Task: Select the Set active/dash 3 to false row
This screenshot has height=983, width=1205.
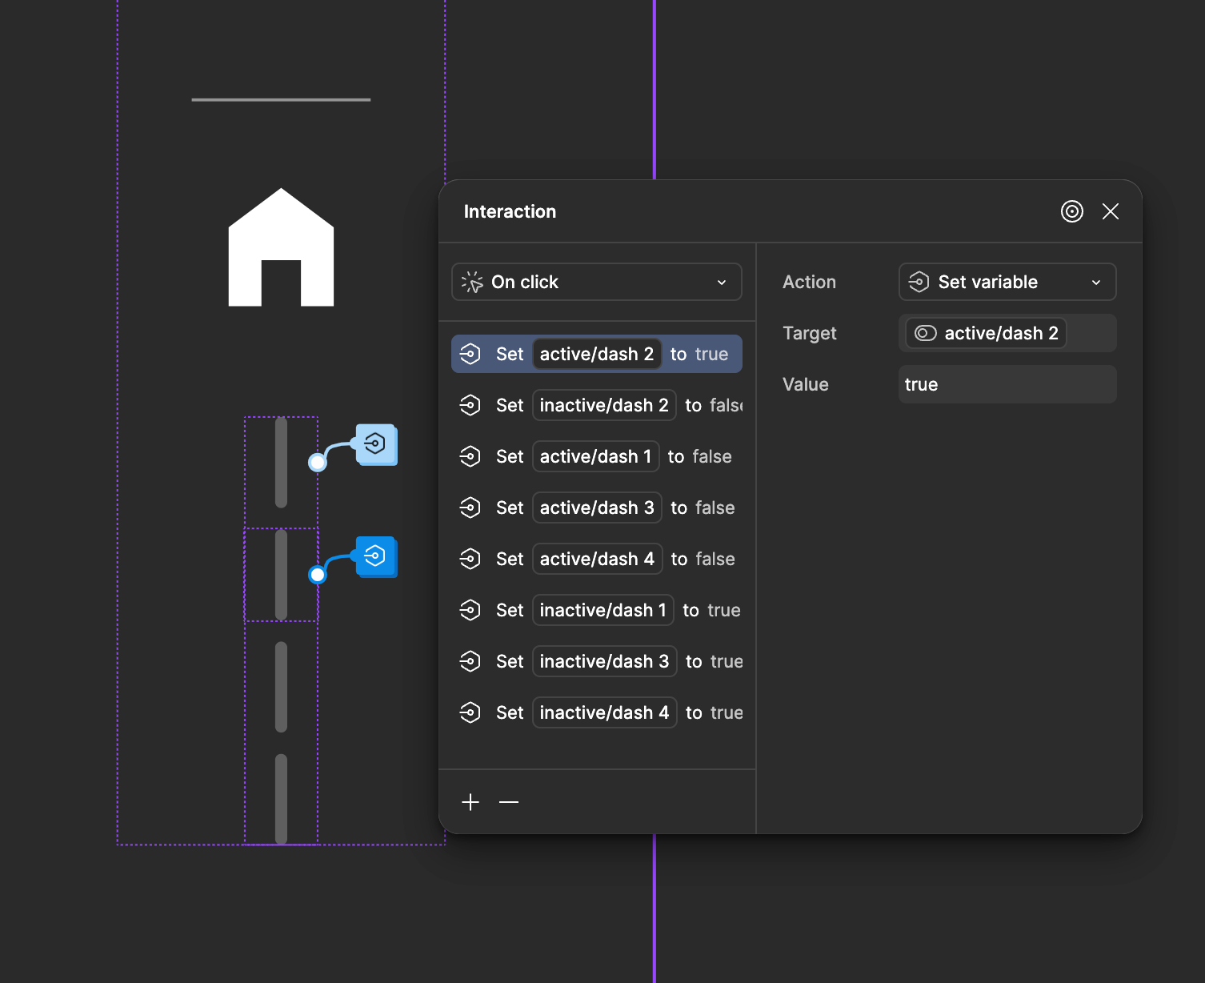Action: [597, 508]
